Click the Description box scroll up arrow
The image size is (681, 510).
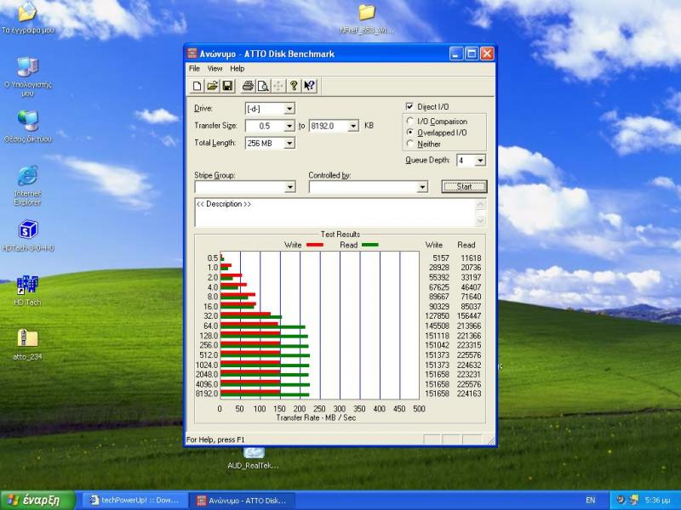point(480,205)
